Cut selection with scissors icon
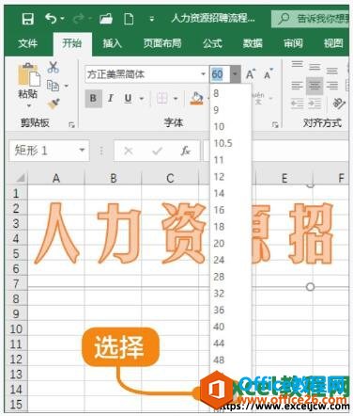Image resolution: width=353 pixels, height=416 pixels. coord(54,67)
